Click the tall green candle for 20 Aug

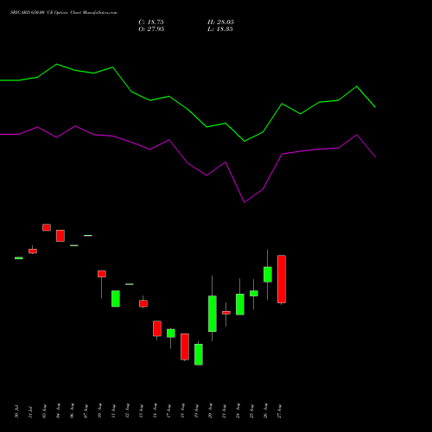(x=213, y=314)
